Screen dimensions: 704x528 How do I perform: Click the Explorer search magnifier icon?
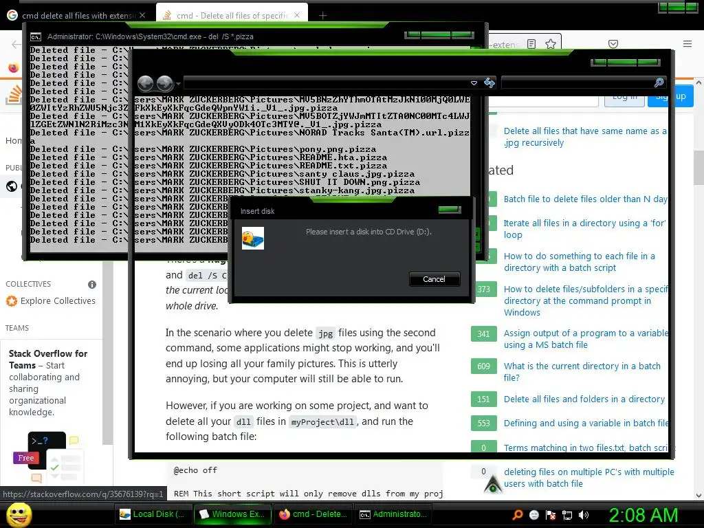point(659,82)
